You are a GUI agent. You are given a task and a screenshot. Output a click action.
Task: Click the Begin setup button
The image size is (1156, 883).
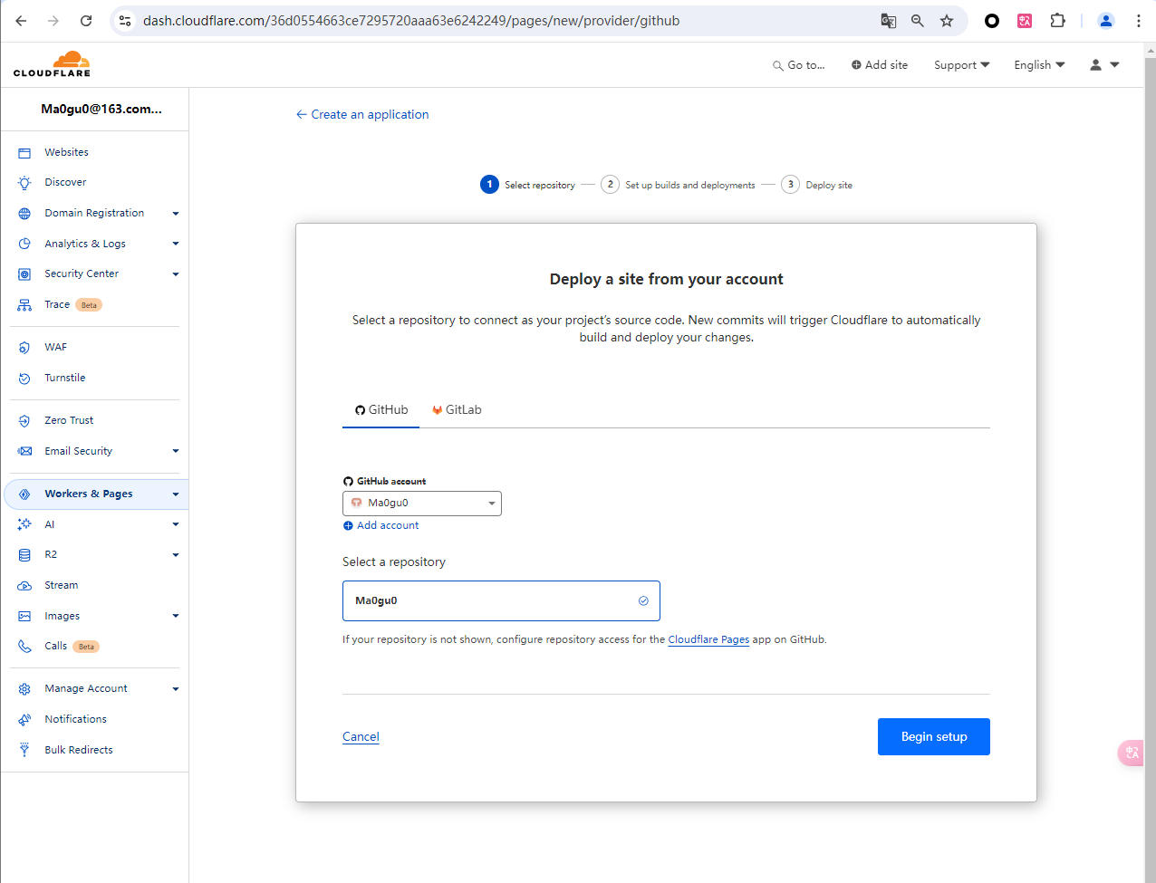point(934,737)
